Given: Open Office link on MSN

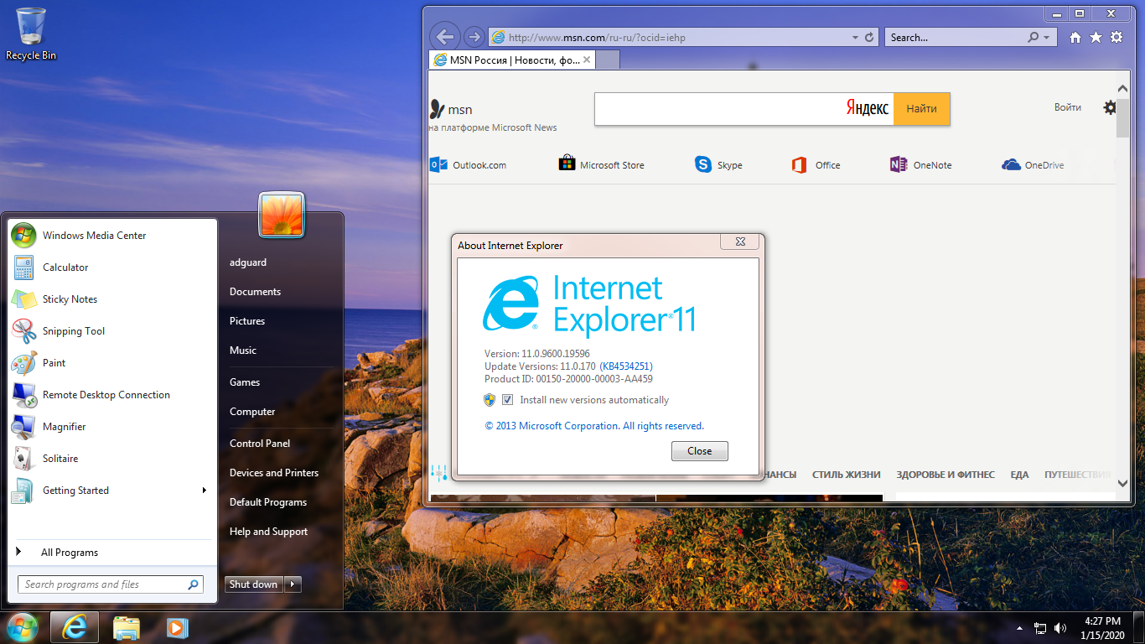Looking at the screenshot, I should coord(816,165).
